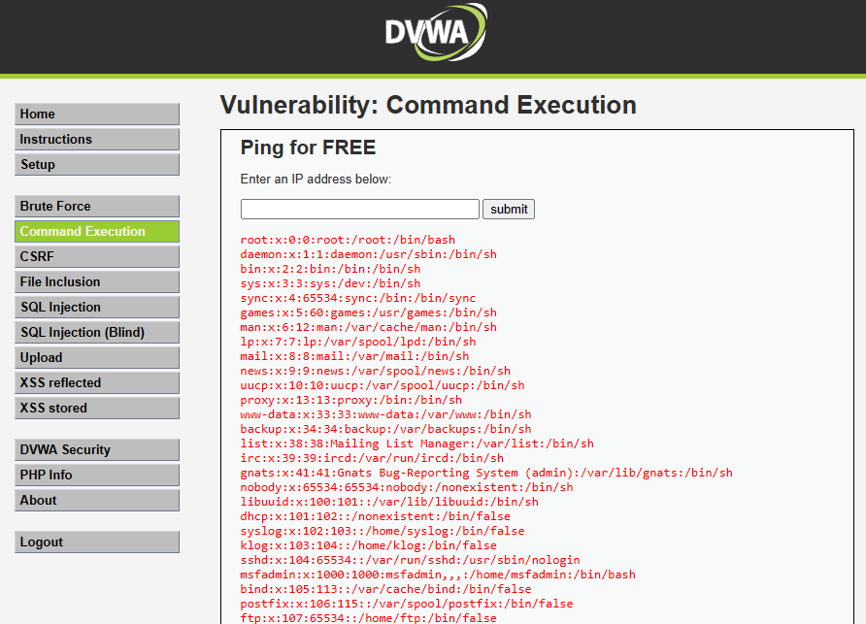866x624 pixels.
Task: Click the root:x:0:0 output line
Action: (348, 240)
